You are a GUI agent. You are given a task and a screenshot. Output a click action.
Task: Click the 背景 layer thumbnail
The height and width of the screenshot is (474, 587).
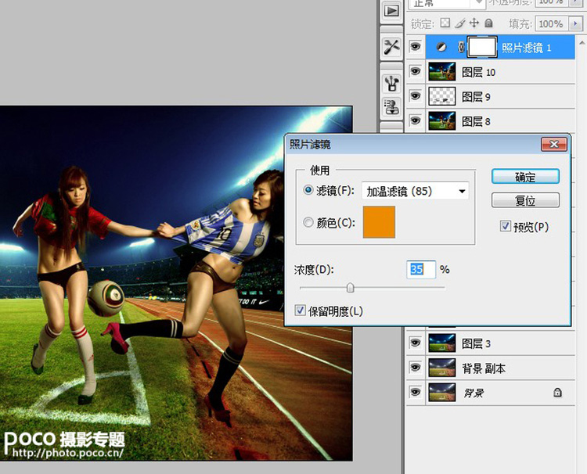click(x=441, y=393)
